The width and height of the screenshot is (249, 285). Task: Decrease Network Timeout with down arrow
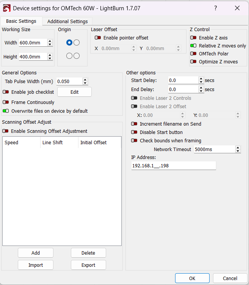click(x=238, y=151)
